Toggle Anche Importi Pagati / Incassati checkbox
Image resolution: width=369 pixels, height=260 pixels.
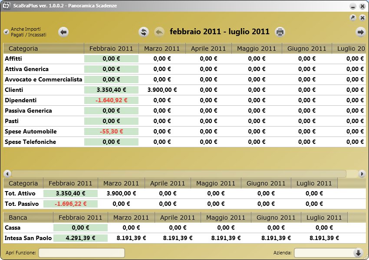coord(7,32)
